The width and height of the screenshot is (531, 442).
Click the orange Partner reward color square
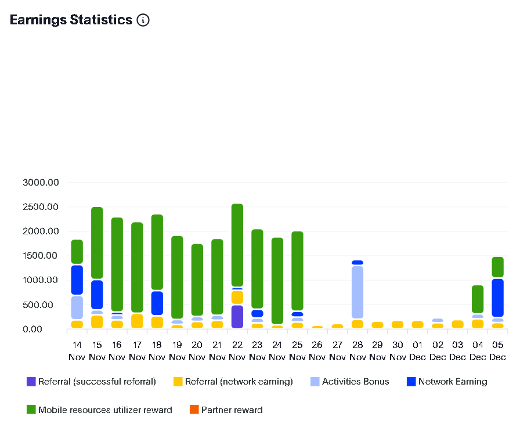point(194,410)
